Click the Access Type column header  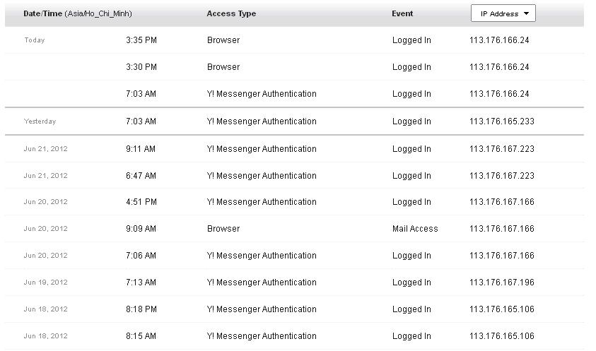point(231,13)
